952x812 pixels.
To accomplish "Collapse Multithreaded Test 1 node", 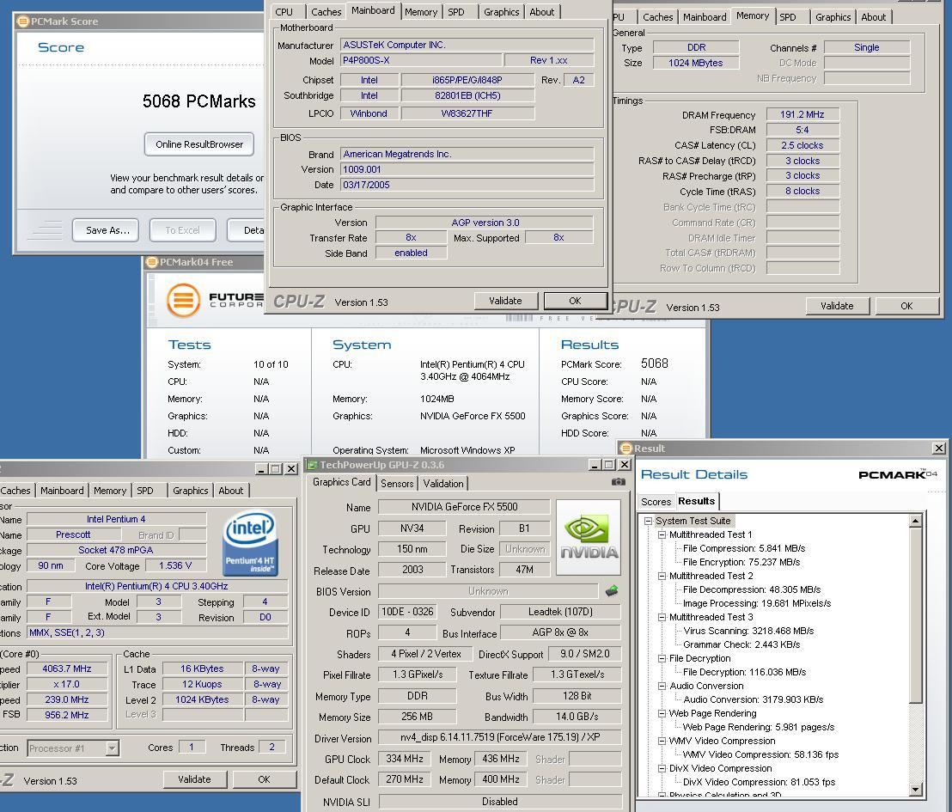I will [662, 535].
